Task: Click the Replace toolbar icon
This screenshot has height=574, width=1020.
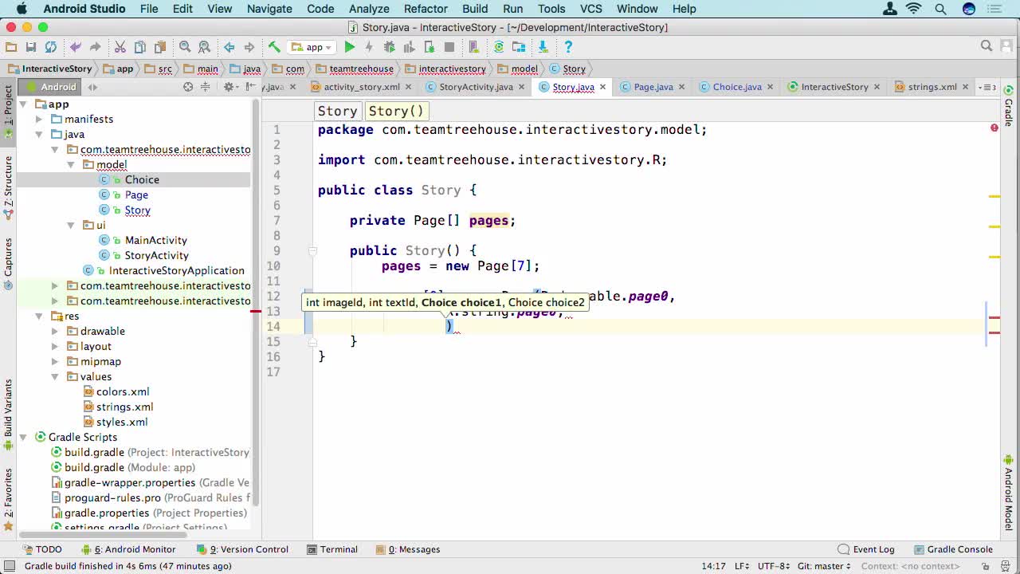Action: pos(205,47)
